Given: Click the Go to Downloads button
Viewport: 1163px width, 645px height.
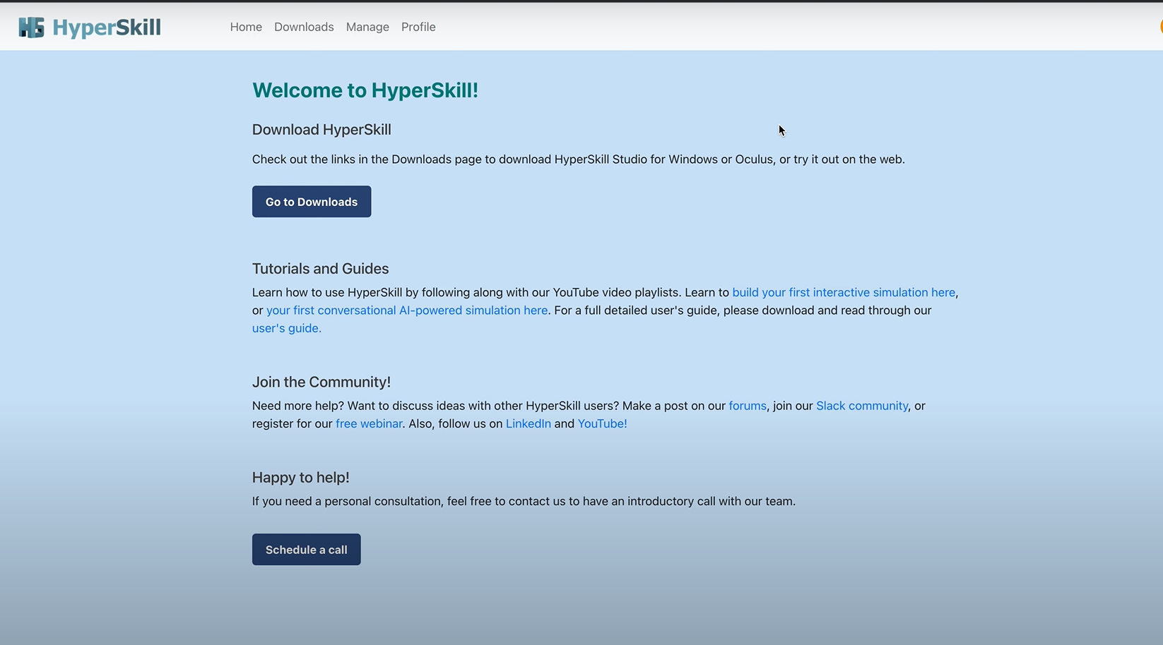Looking at the screenshot, I should pos(311,201).
